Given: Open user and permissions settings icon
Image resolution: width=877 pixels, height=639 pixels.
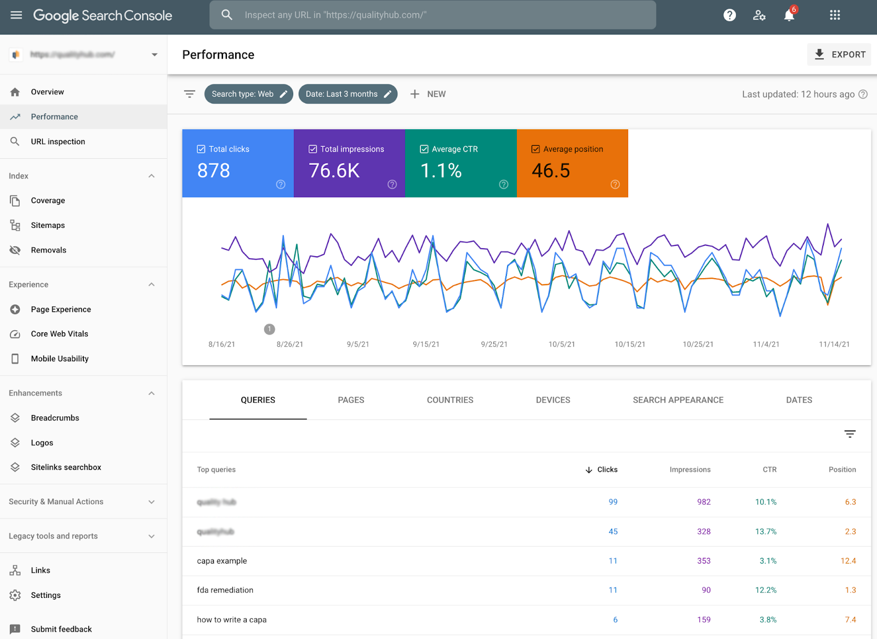Looking at the screenshot, I should (x=759, y=15).
